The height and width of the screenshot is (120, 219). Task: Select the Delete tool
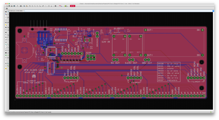[x=6, y=28]
